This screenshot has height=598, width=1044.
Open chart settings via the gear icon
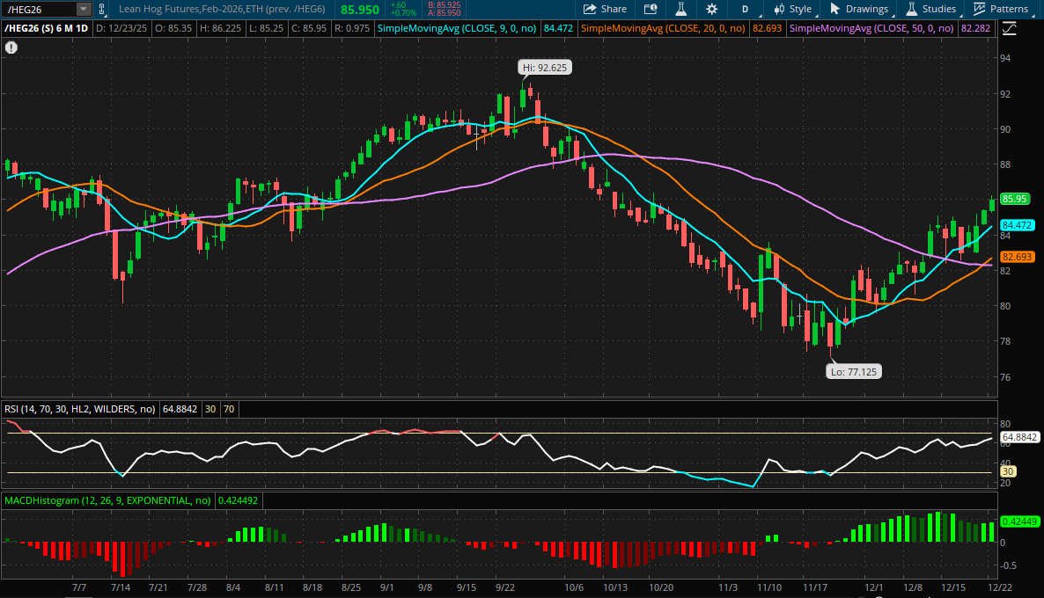pyautogui.click(x=710, y=9)
